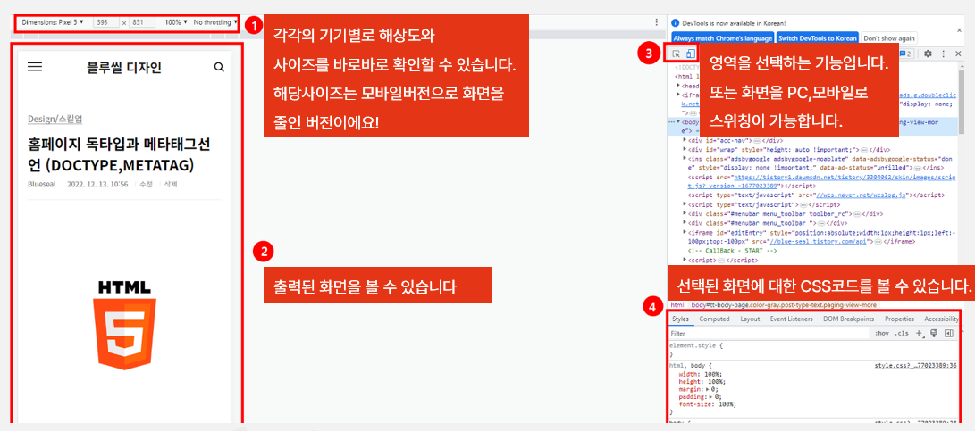This screenshot has height=431, width=975.
Task: Open style.css?_…77023389:36 source link
Action: [x=915, y=366]
